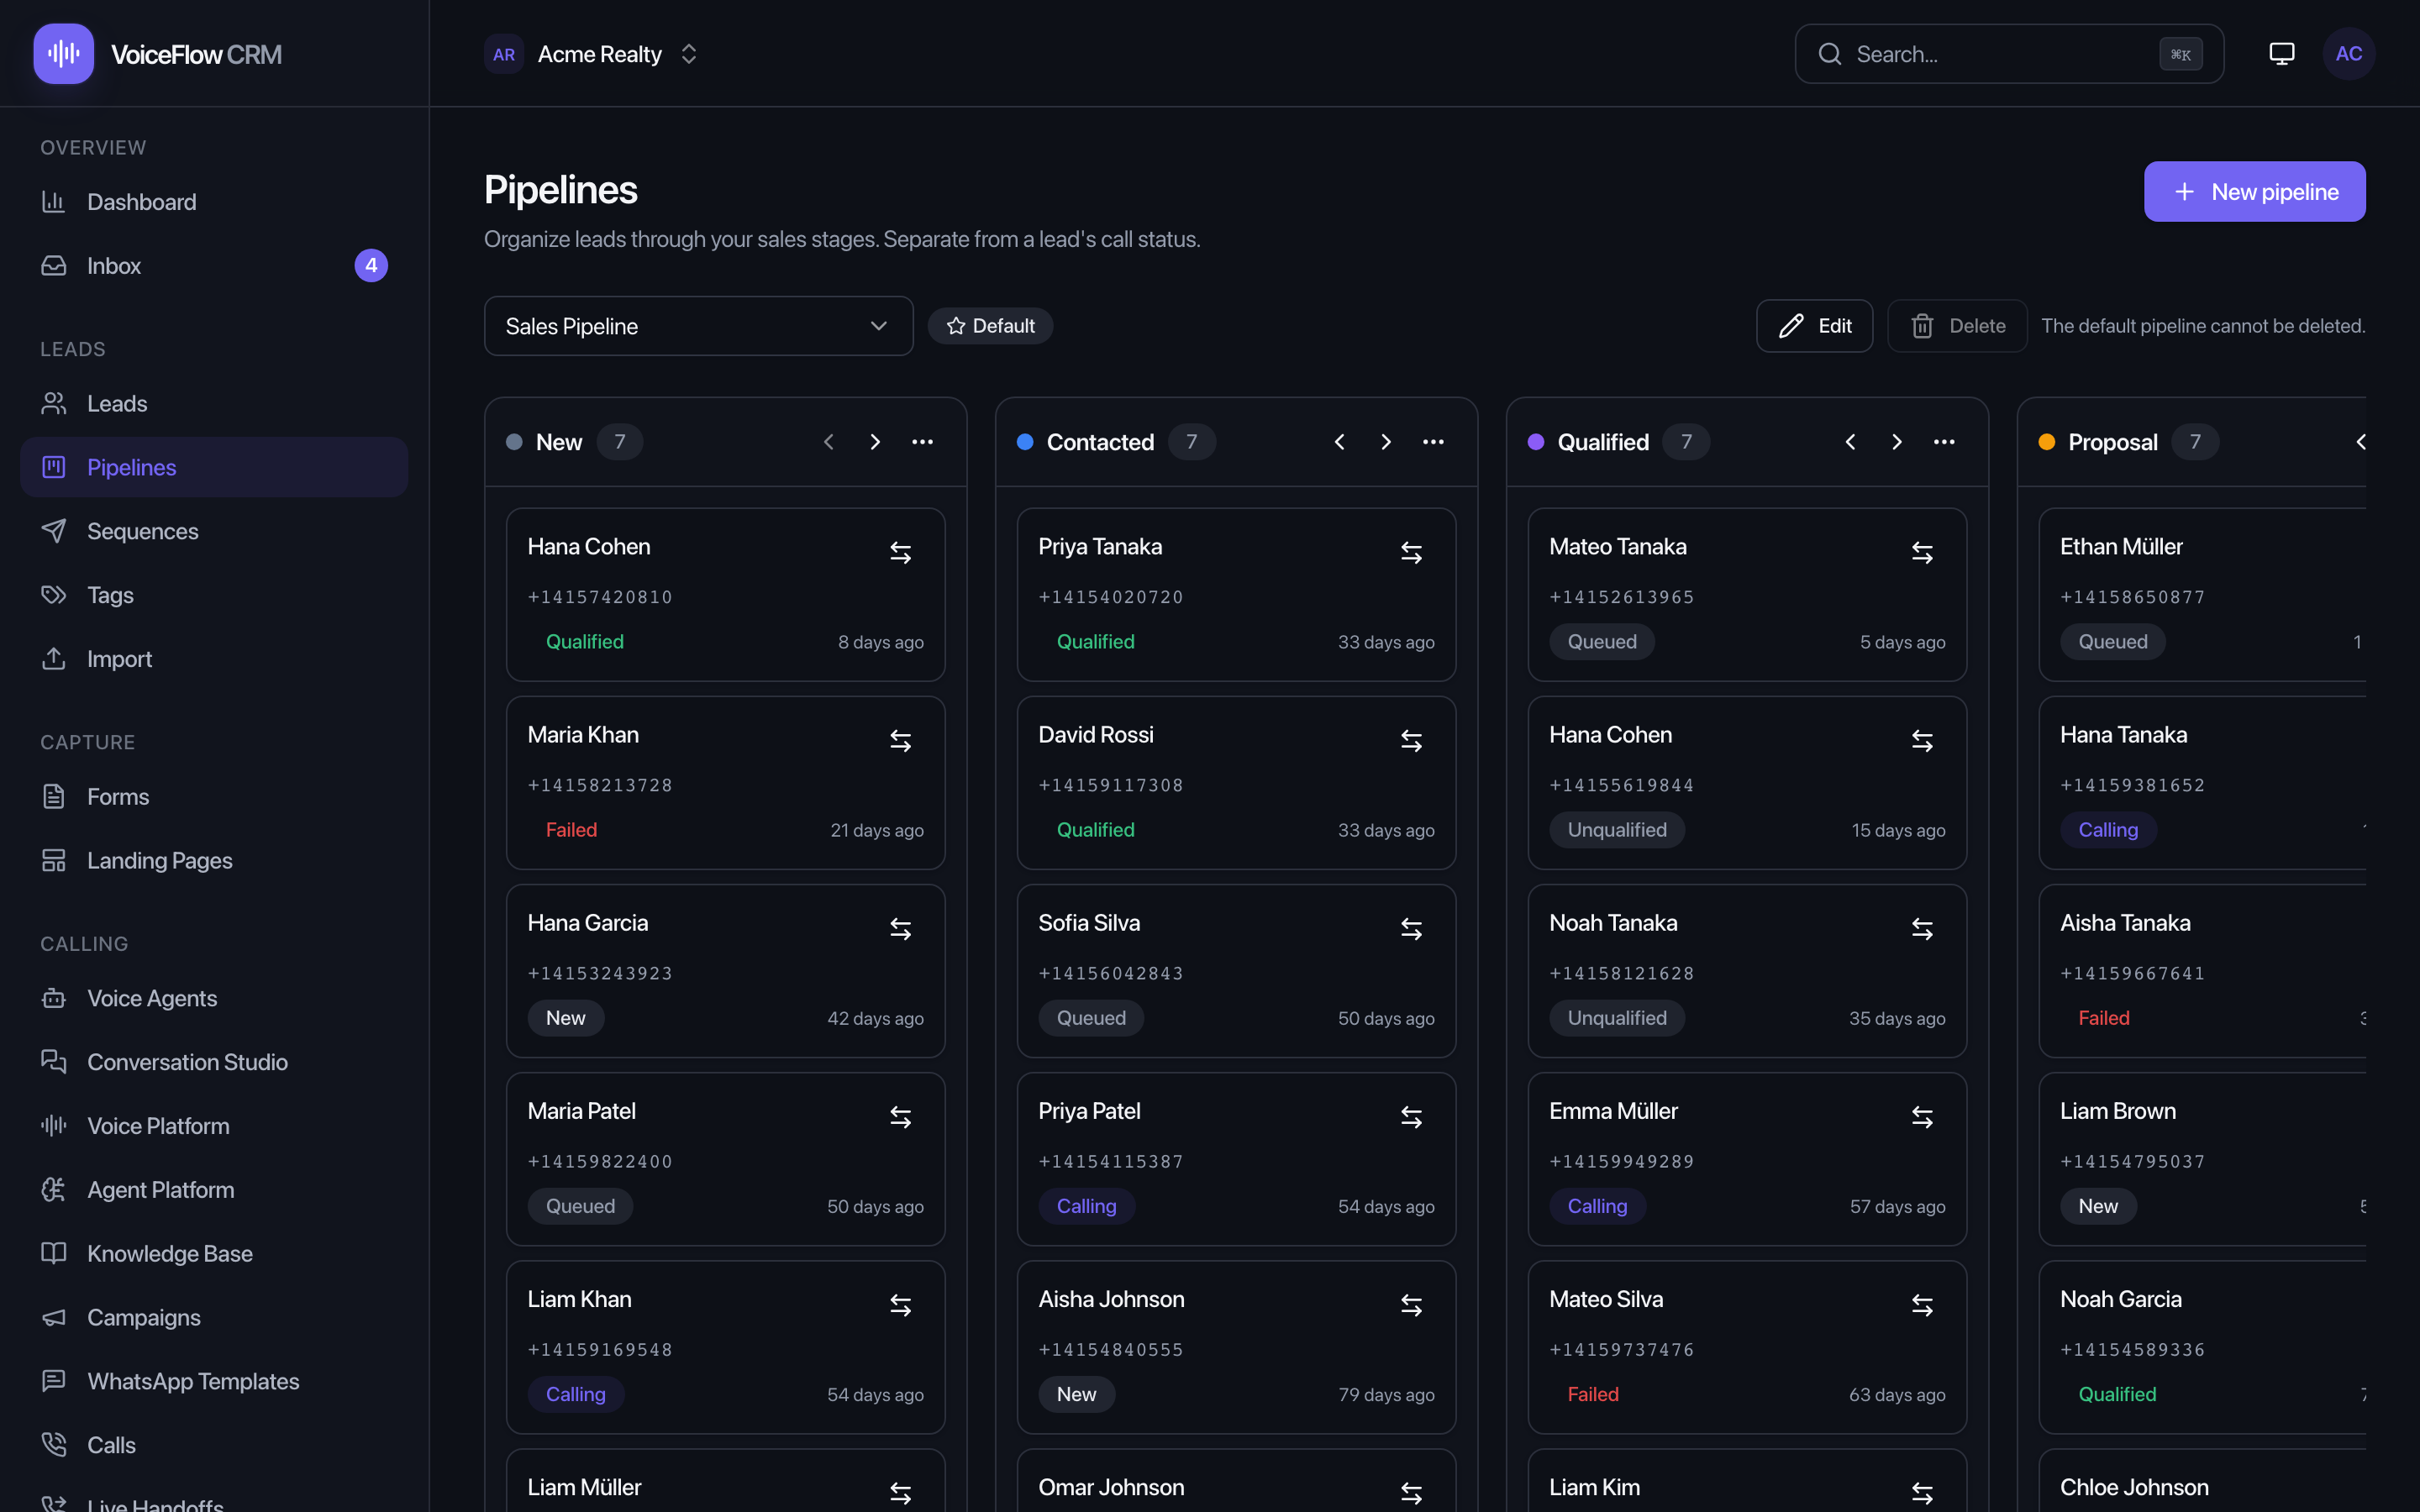Click the Noah Garcia lead card
Viewport: 2420px width, 1512px height.
pyautogui.click(x=2202, y=1347)
